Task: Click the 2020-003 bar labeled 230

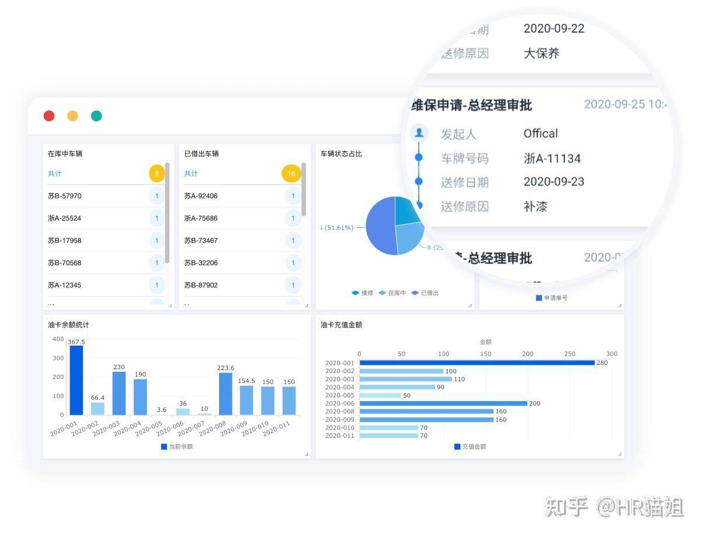Action: 119,393
